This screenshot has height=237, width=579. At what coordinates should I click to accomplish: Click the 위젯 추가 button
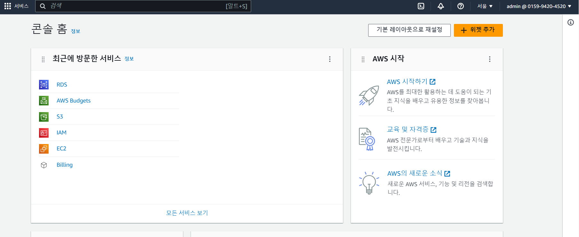pos(478,30)
